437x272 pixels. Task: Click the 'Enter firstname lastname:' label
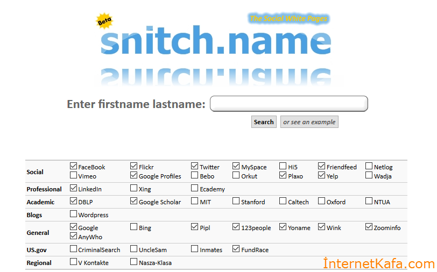tap(136, 104)
